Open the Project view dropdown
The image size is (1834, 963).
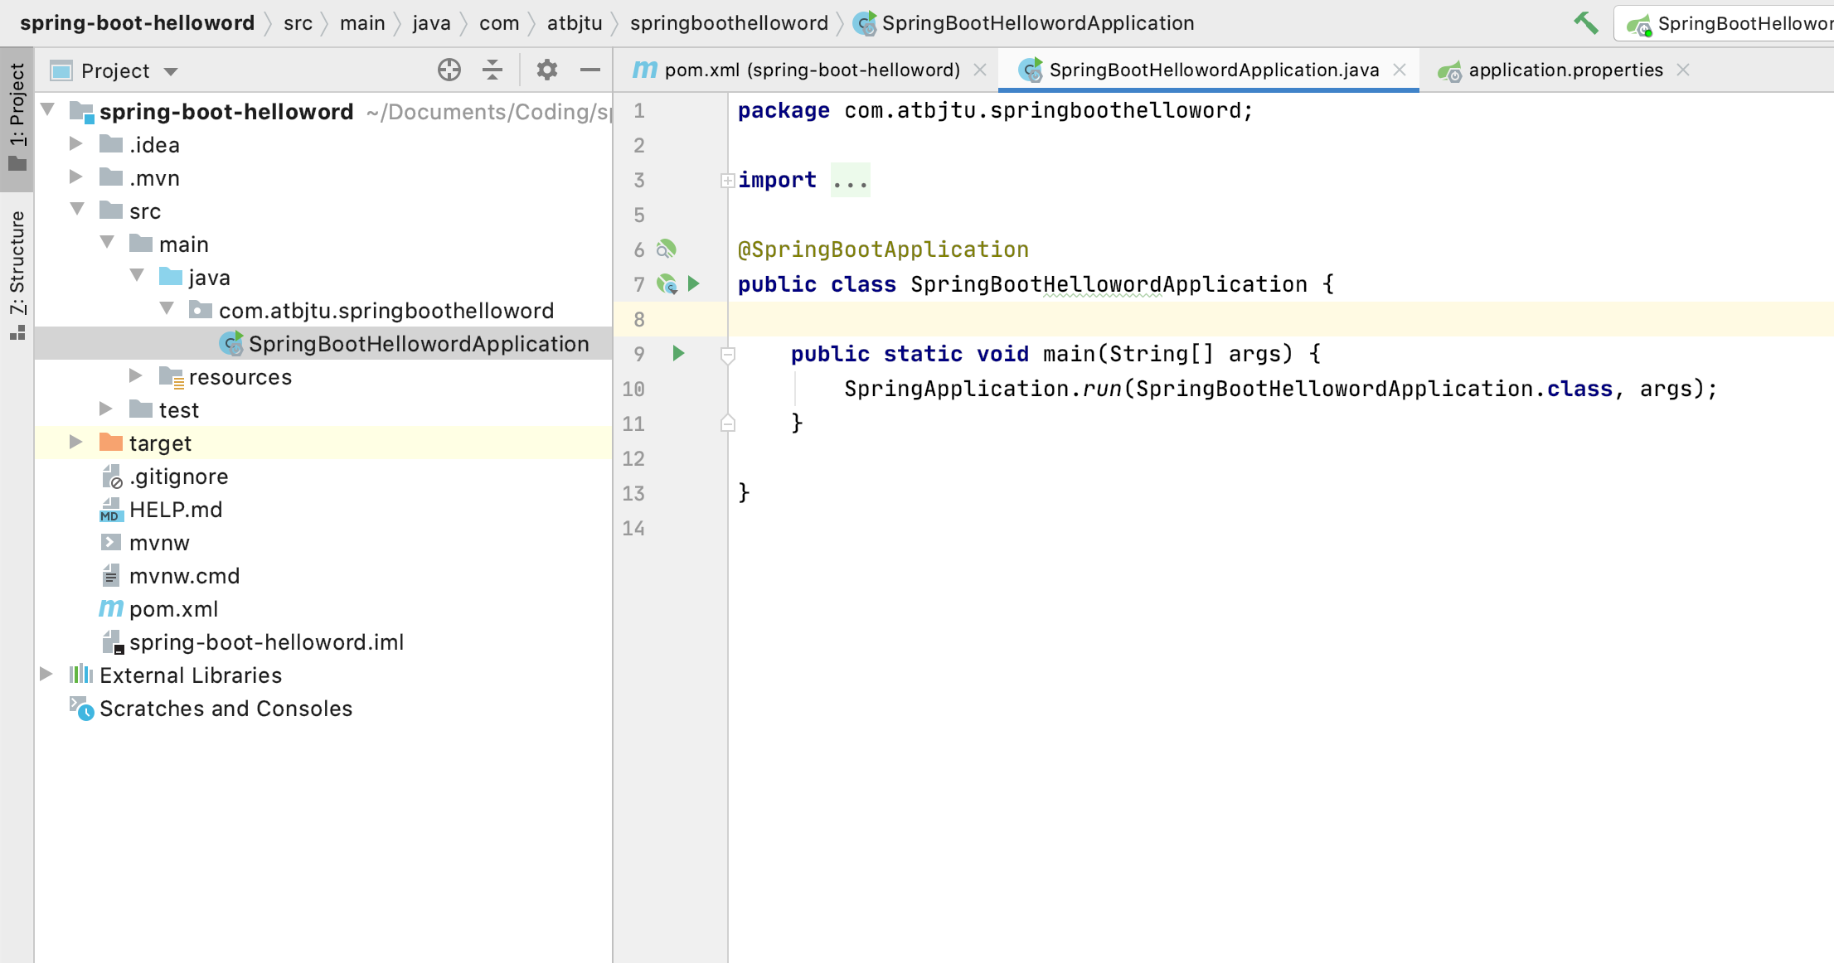tap(171, 71)
